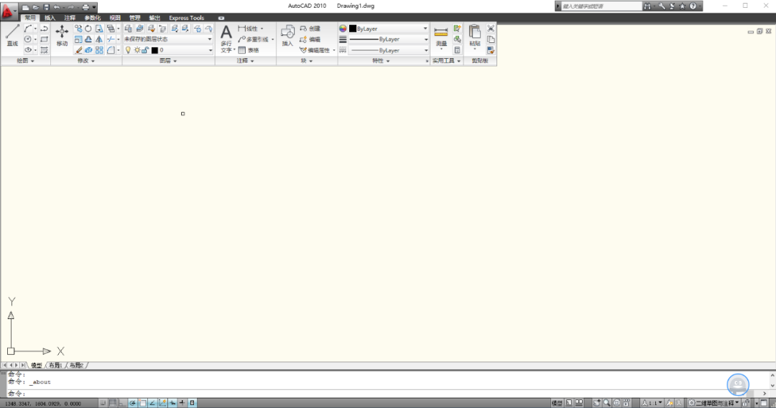Select the Polyline tool icon
Screen dimensions: 776x408
(44, 28)
